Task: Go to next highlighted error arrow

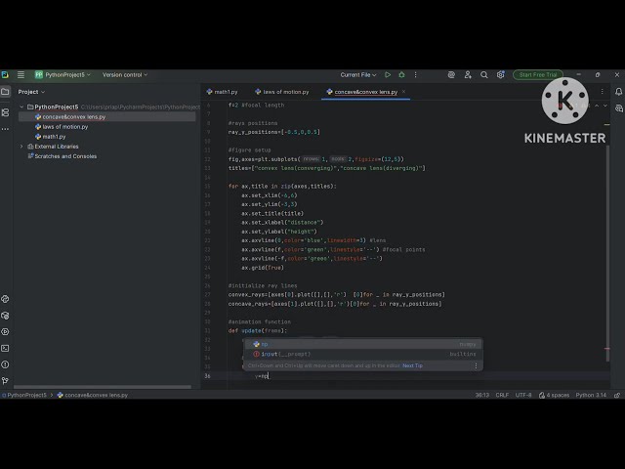Action: coord(605,106)
